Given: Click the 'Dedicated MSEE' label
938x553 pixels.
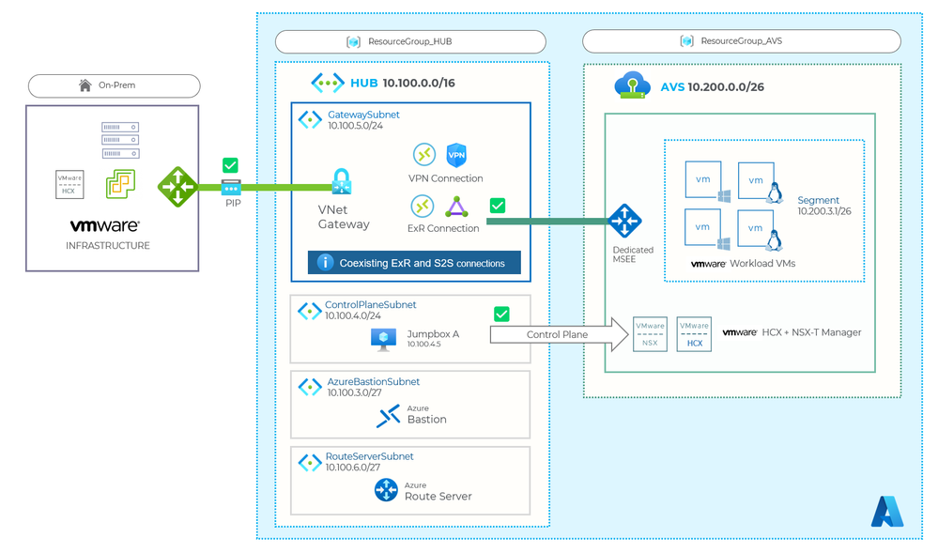Looking at the screenshot, I should click(x=633, y=254).
